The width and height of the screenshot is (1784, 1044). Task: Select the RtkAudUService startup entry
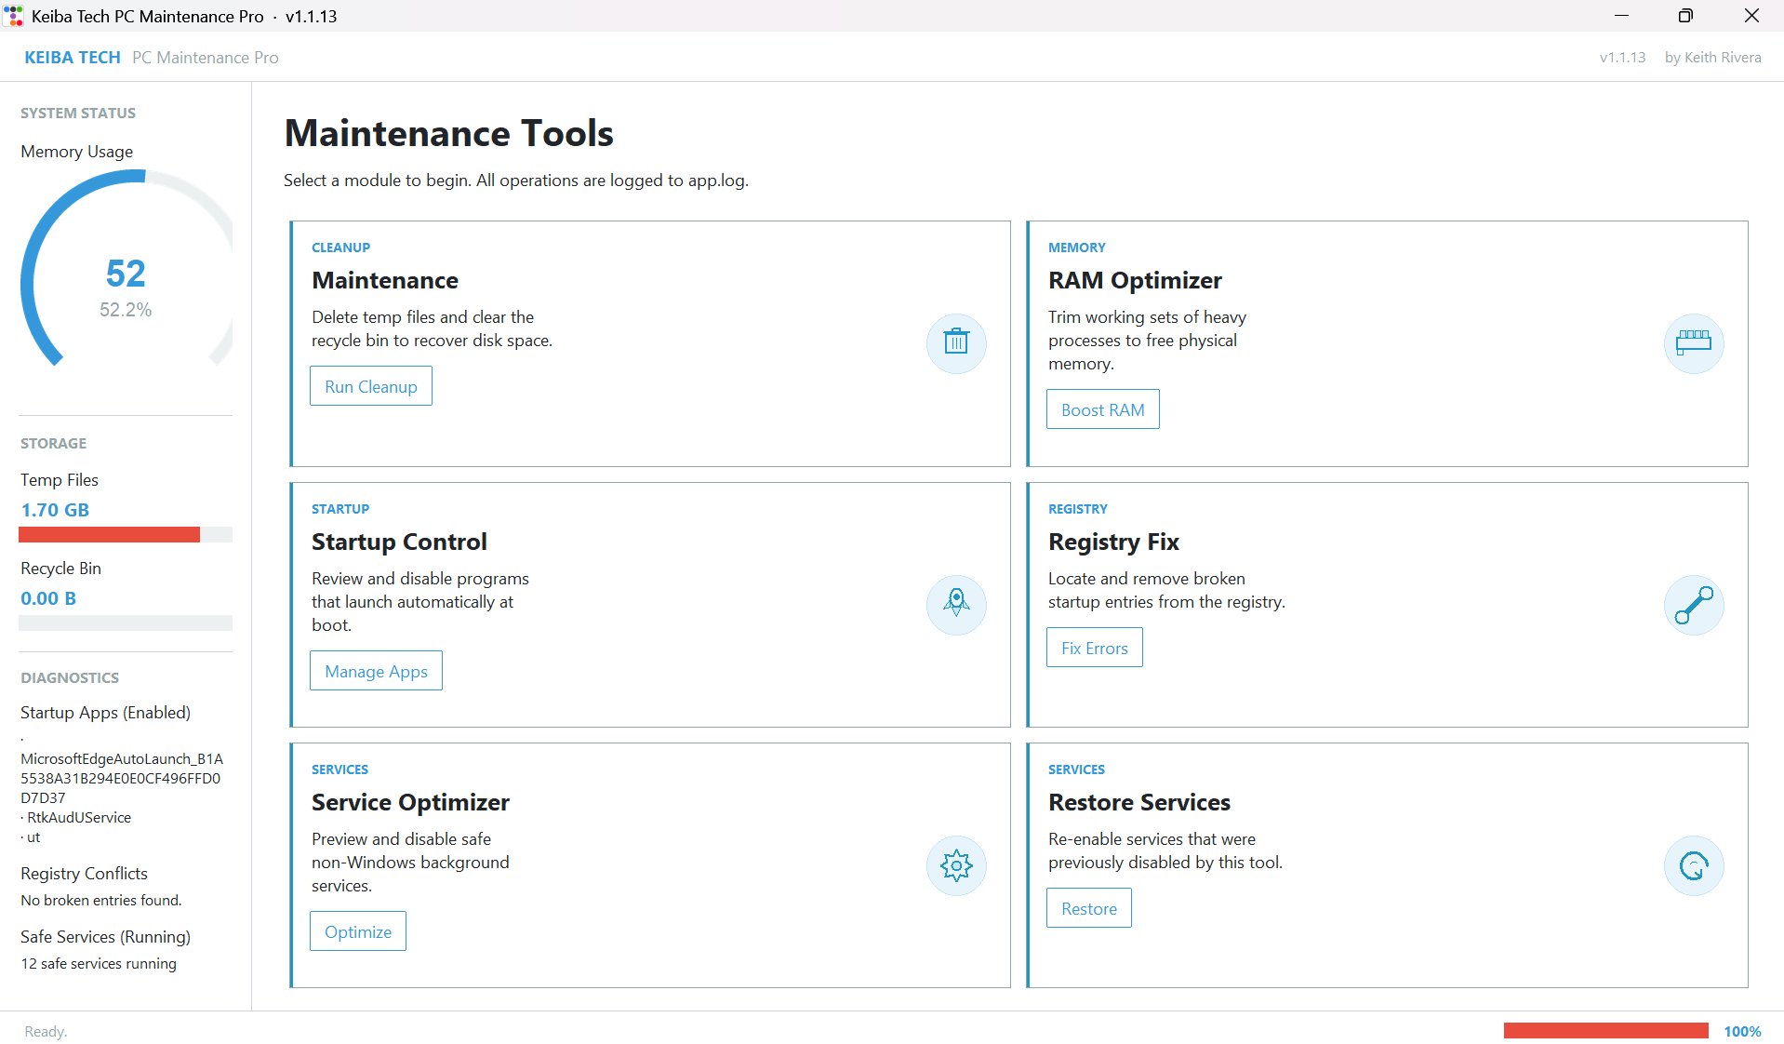[x=78, y=817]
